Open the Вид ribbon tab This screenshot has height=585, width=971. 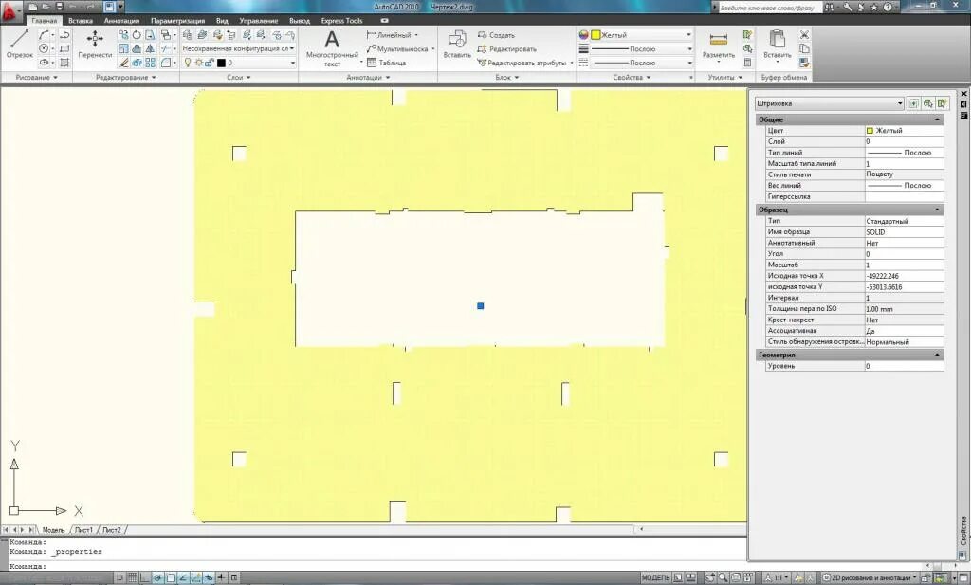coord(222,21)
